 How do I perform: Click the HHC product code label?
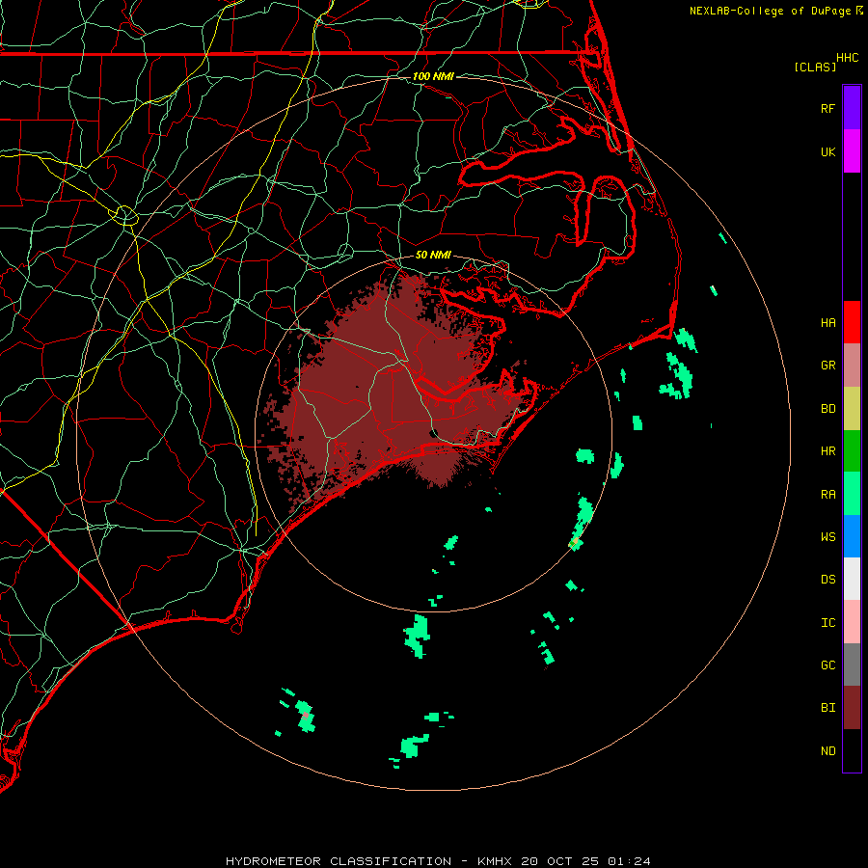[x=847, y=58]
